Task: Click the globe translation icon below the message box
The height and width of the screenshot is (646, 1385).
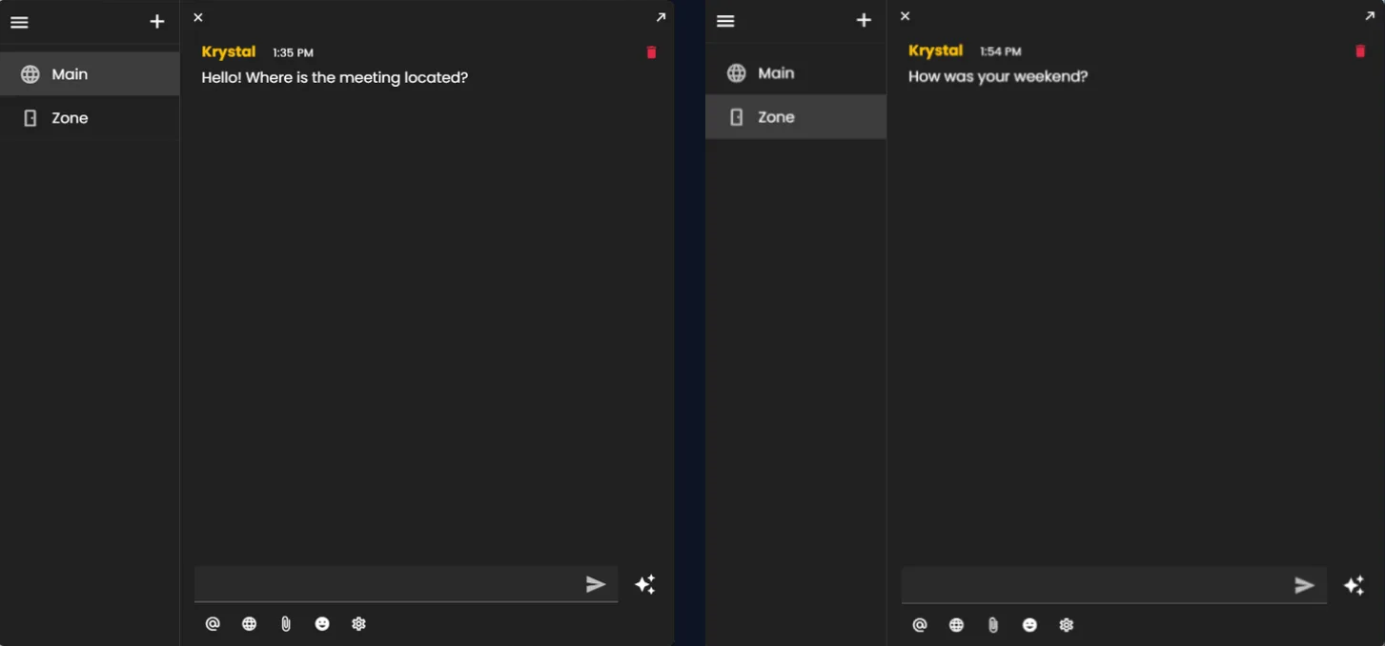Action: point(249,623)
